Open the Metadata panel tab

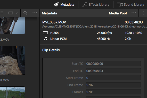coord(64,4)
